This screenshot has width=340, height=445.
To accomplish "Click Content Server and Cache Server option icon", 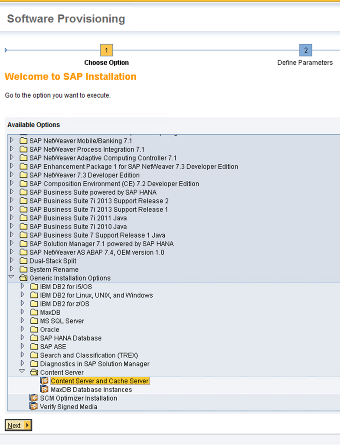I will (45, 381).
